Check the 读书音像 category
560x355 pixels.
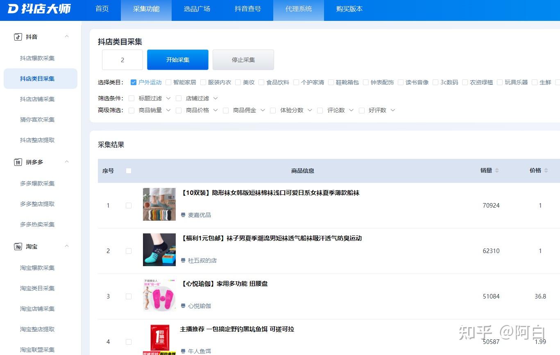pyautogui.click(x=401, y=82)
